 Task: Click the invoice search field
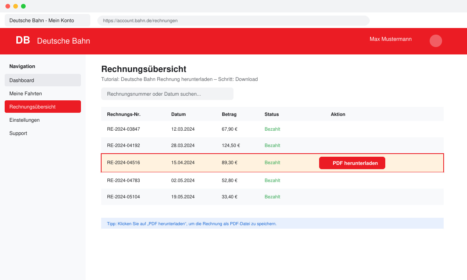[x=167, y=94]
